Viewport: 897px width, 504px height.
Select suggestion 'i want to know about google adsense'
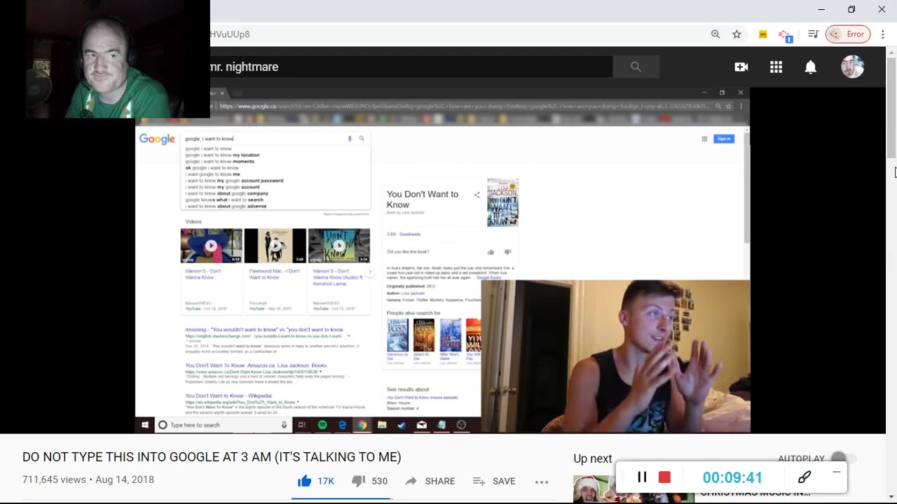(x=226, y=206)
